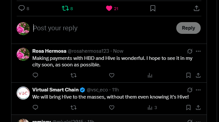Open the @vsc_eco handle link
219x122 pixels.
(97, 90)
